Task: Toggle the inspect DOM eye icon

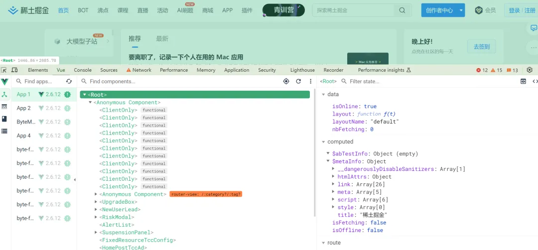Action: [523, 81]
